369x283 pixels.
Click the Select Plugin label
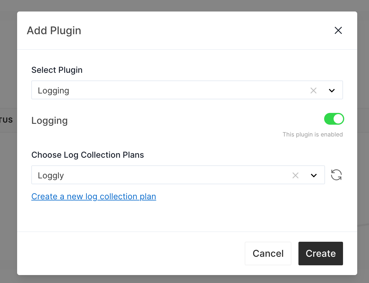57,70
